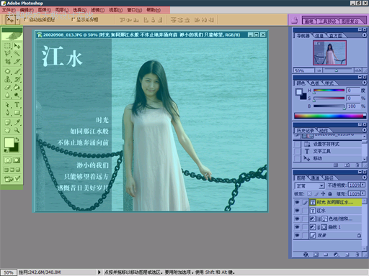Select the Slice tool
This screenshot has width=369, height=276.
pyautogui.click(x=17, y=61)
